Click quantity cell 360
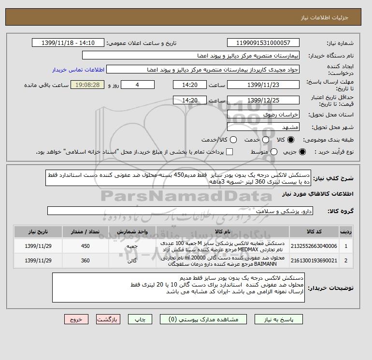Image resolution: width=372 pixels, height=360 pixels. pos(86,260)
